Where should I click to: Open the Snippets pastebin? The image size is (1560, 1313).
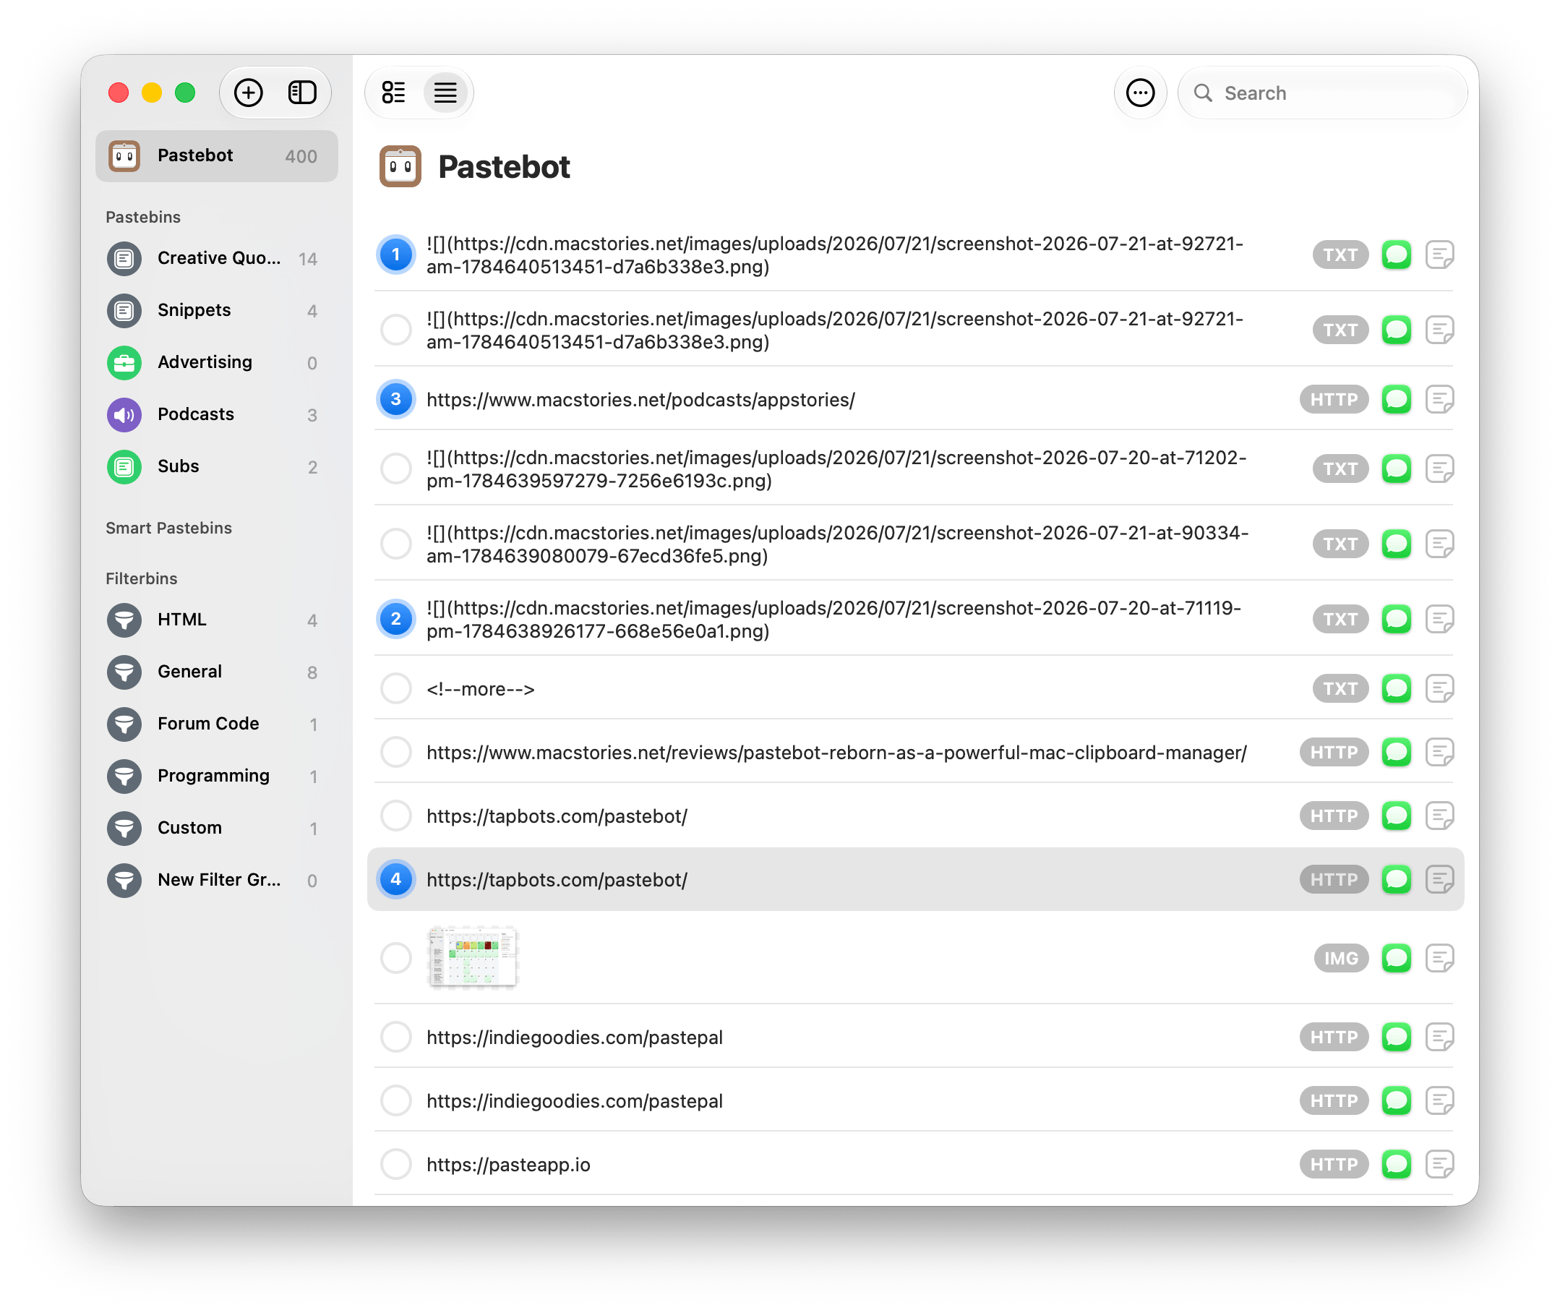point(217,310)
